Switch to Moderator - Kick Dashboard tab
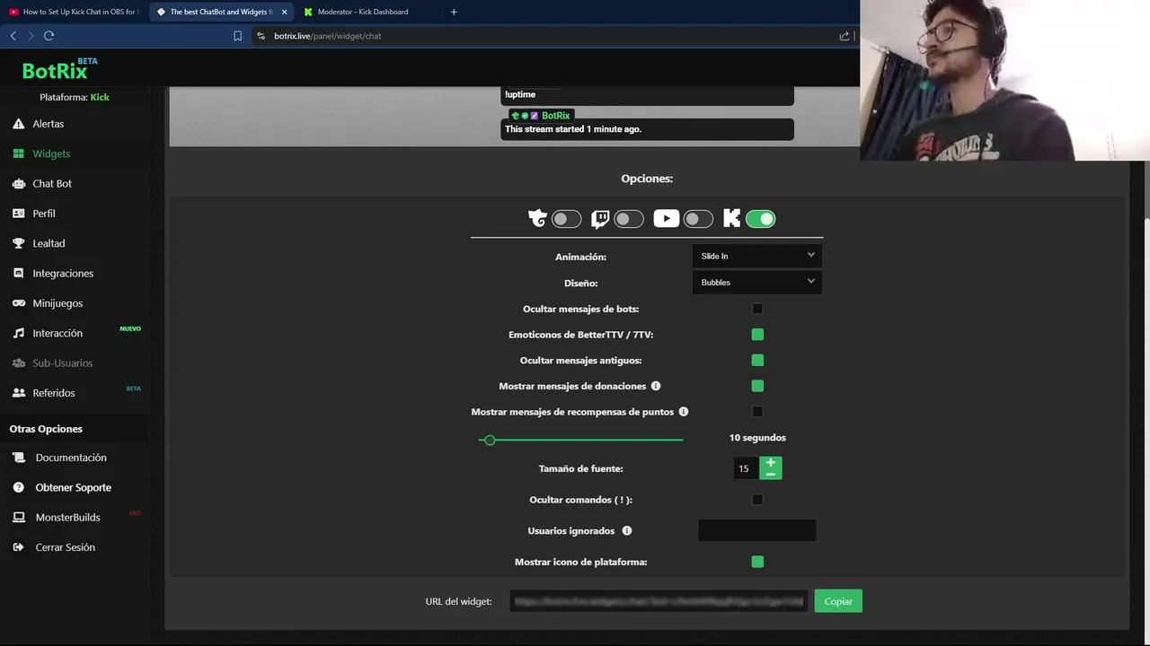Screen dimensions: 1150x646 click(367, 12)
